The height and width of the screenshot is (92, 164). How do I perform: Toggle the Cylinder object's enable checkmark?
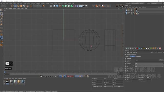click(x=134, y=11)
